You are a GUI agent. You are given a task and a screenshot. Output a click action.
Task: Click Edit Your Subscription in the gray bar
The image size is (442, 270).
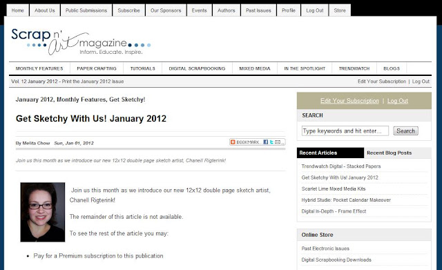[x=382, y=81]
